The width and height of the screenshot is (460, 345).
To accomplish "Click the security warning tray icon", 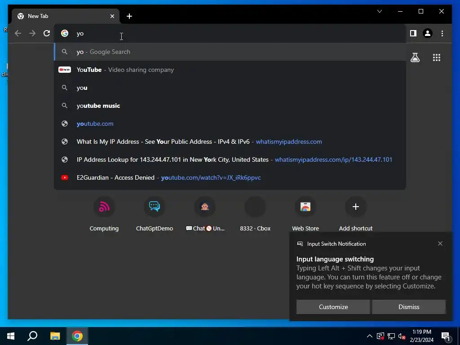I will pos(380,336).
